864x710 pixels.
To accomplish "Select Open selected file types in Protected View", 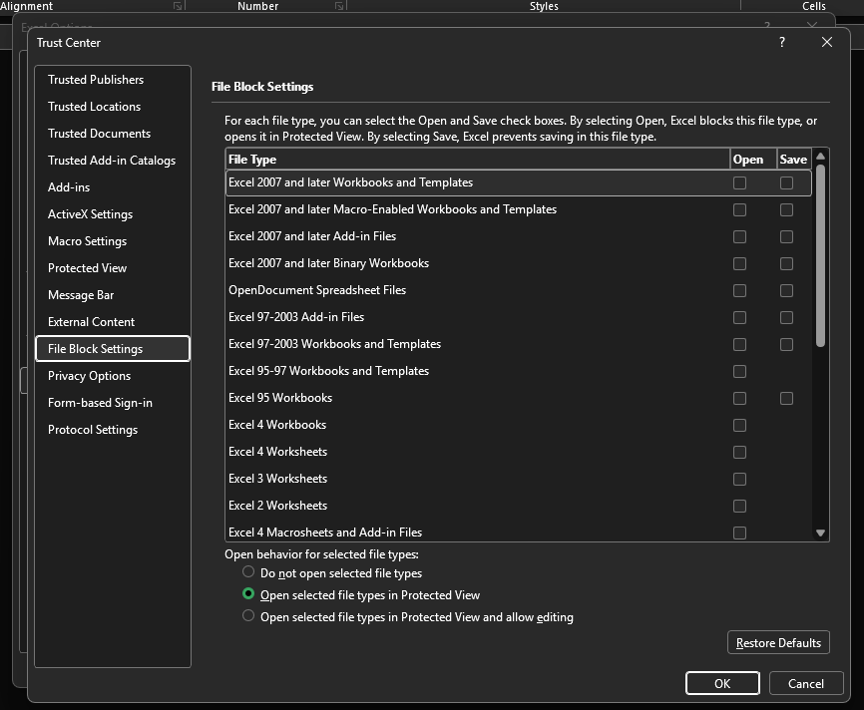I will coord(248,593).
